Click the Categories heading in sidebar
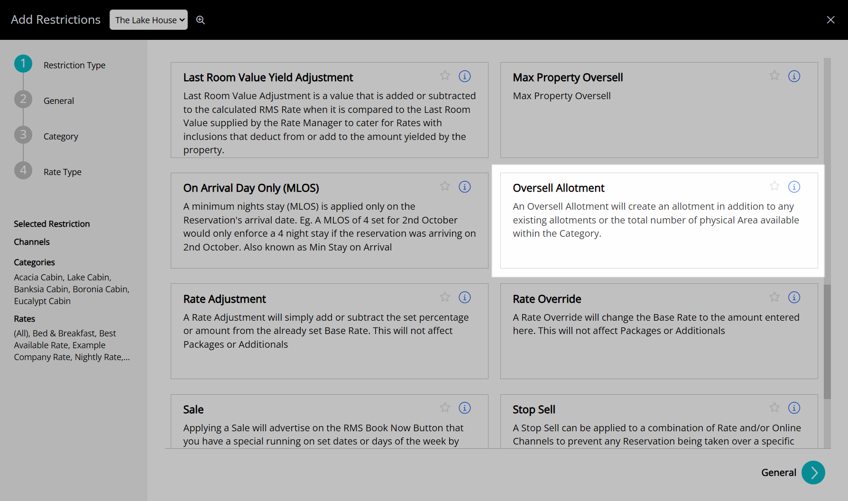 click(x=34, y=262)
